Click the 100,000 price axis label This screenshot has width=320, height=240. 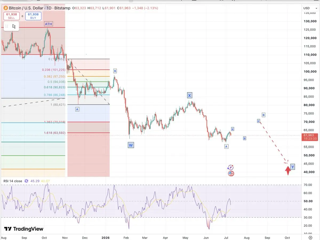pos(310,72)
